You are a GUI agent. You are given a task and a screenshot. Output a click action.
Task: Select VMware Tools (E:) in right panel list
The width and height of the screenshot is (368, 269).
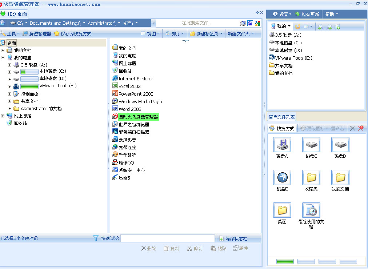(x=291, y=58)
